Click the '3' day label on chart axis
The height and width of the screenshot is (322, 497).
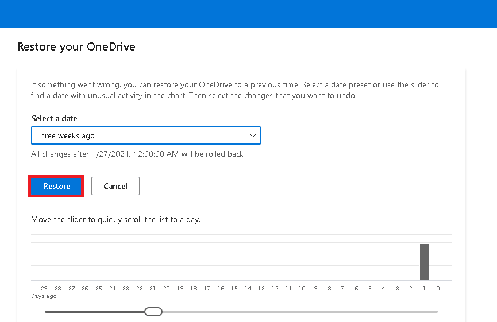[398, 289]
